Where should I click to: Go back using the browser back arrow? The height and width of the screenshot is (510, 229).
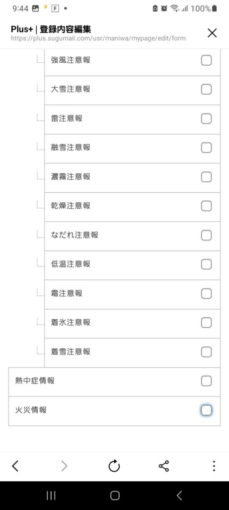coord(15,466)
